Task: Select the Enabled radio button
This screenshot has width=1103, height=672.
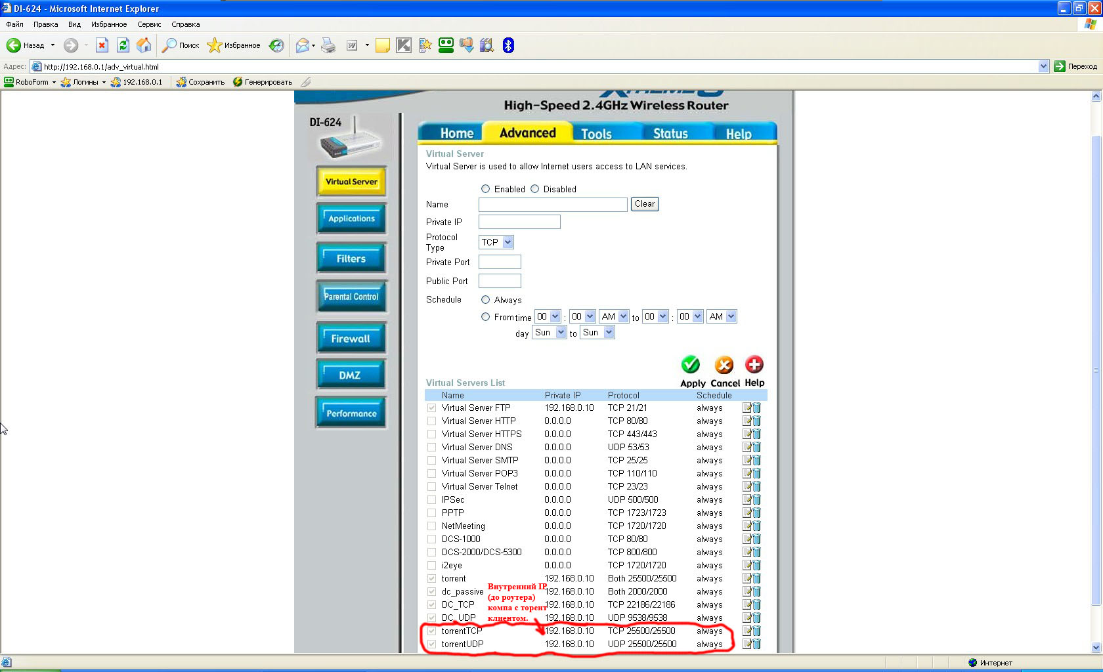Action: pos(485,189)
